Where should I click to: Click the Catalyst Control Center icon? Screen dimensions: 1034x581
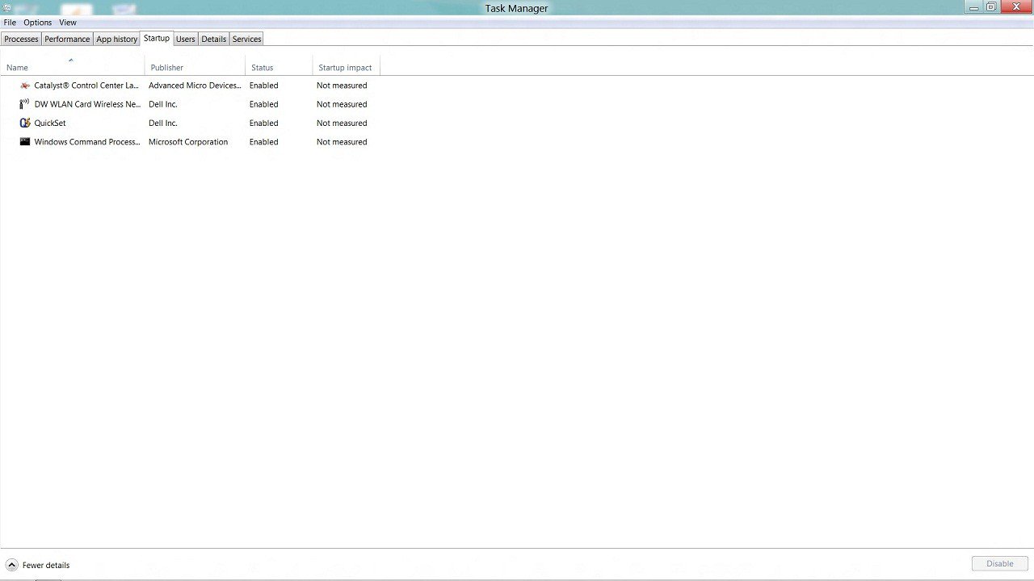pyautogui.click(x=25, y=86)
